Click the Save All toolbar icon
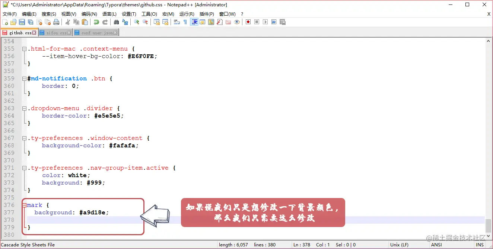This screenshot has width=493, height=249. tap(31, 22)
